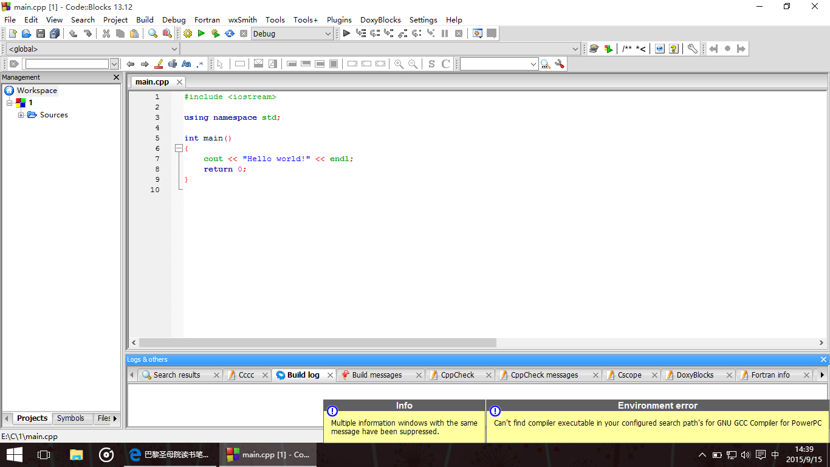Run the program with green play icon

[201, 34]
